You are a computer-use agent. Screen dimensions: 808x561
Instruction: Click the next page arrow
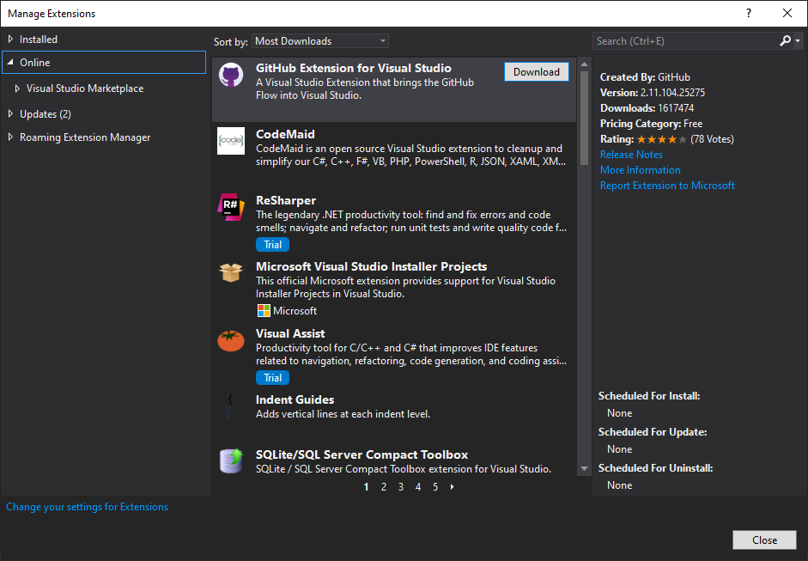(x=453, y=487)
